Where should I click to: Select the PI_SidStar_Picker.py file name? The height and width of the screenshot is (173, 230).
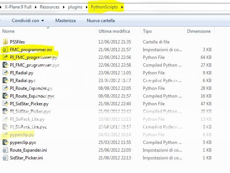click(x=29, y=104)
